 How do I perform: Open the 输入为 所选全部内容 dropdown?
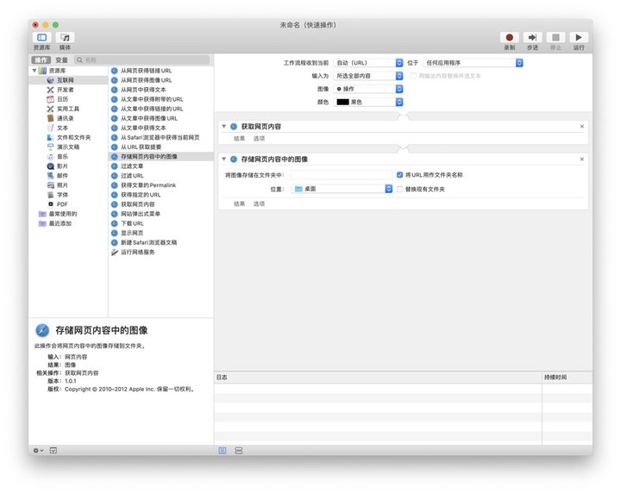[x=368, y=76]
